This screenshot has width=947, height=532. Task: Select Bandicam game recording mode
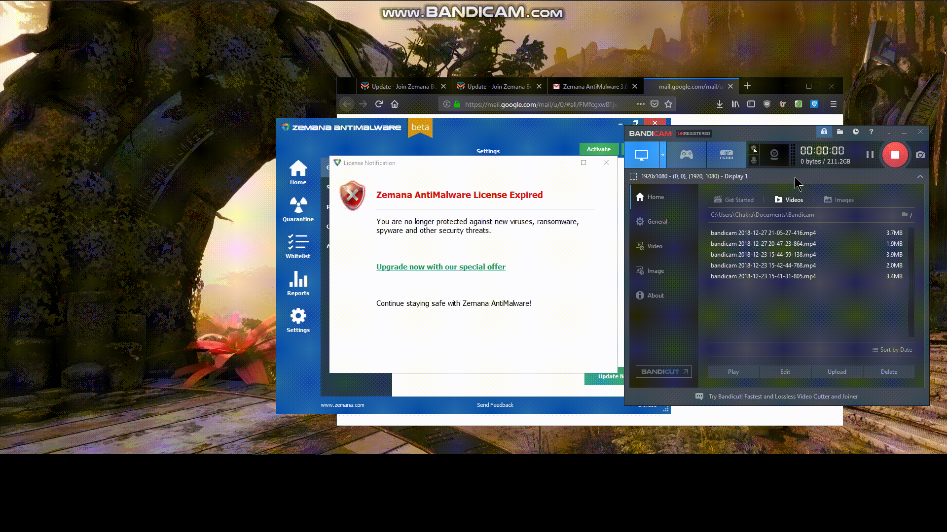tap(686, 155)
